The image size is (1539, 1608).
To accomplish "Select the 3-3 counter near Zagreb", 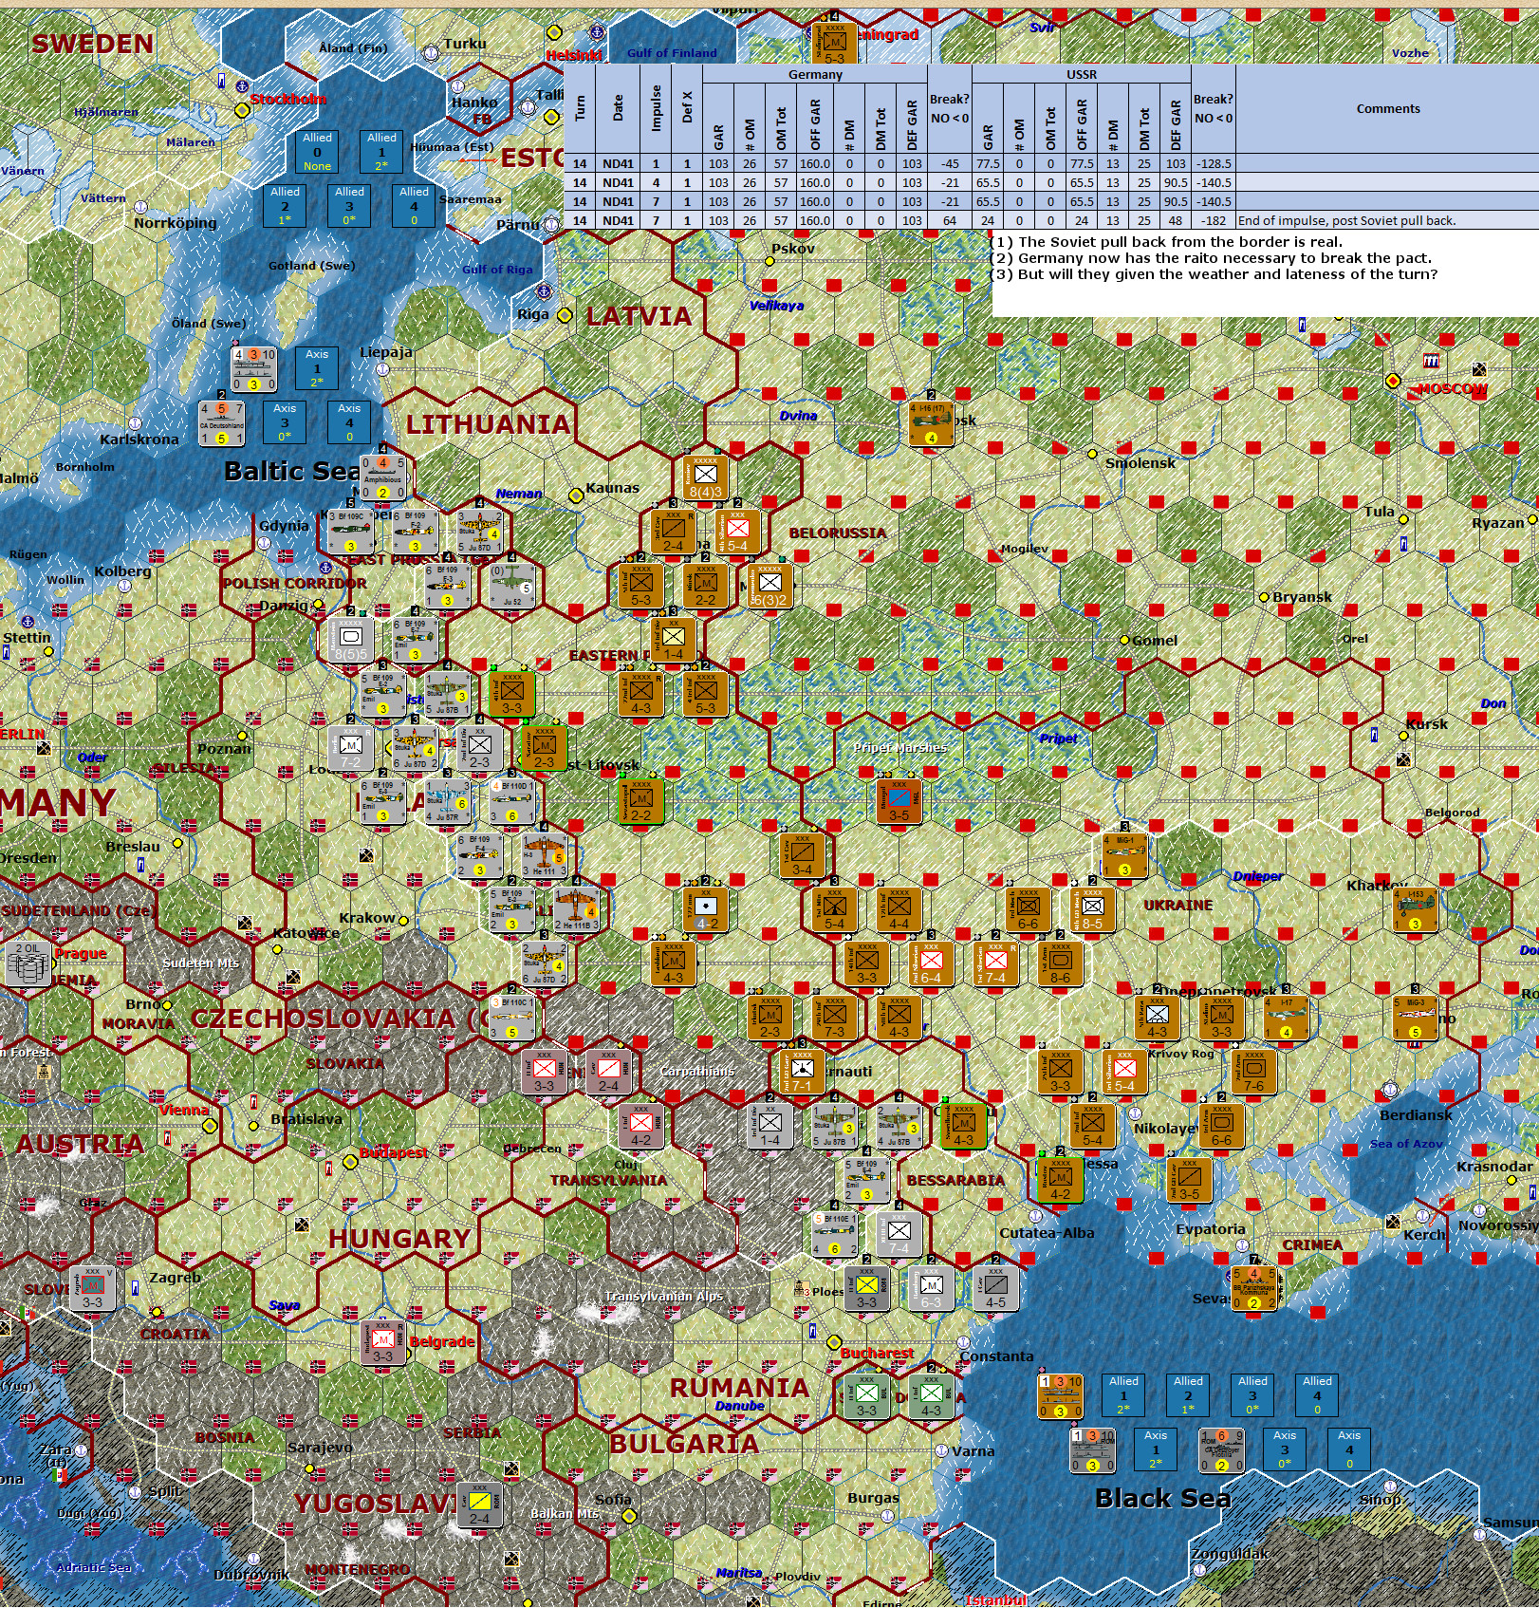I will pyautogui.click(x=93, y=1289).
